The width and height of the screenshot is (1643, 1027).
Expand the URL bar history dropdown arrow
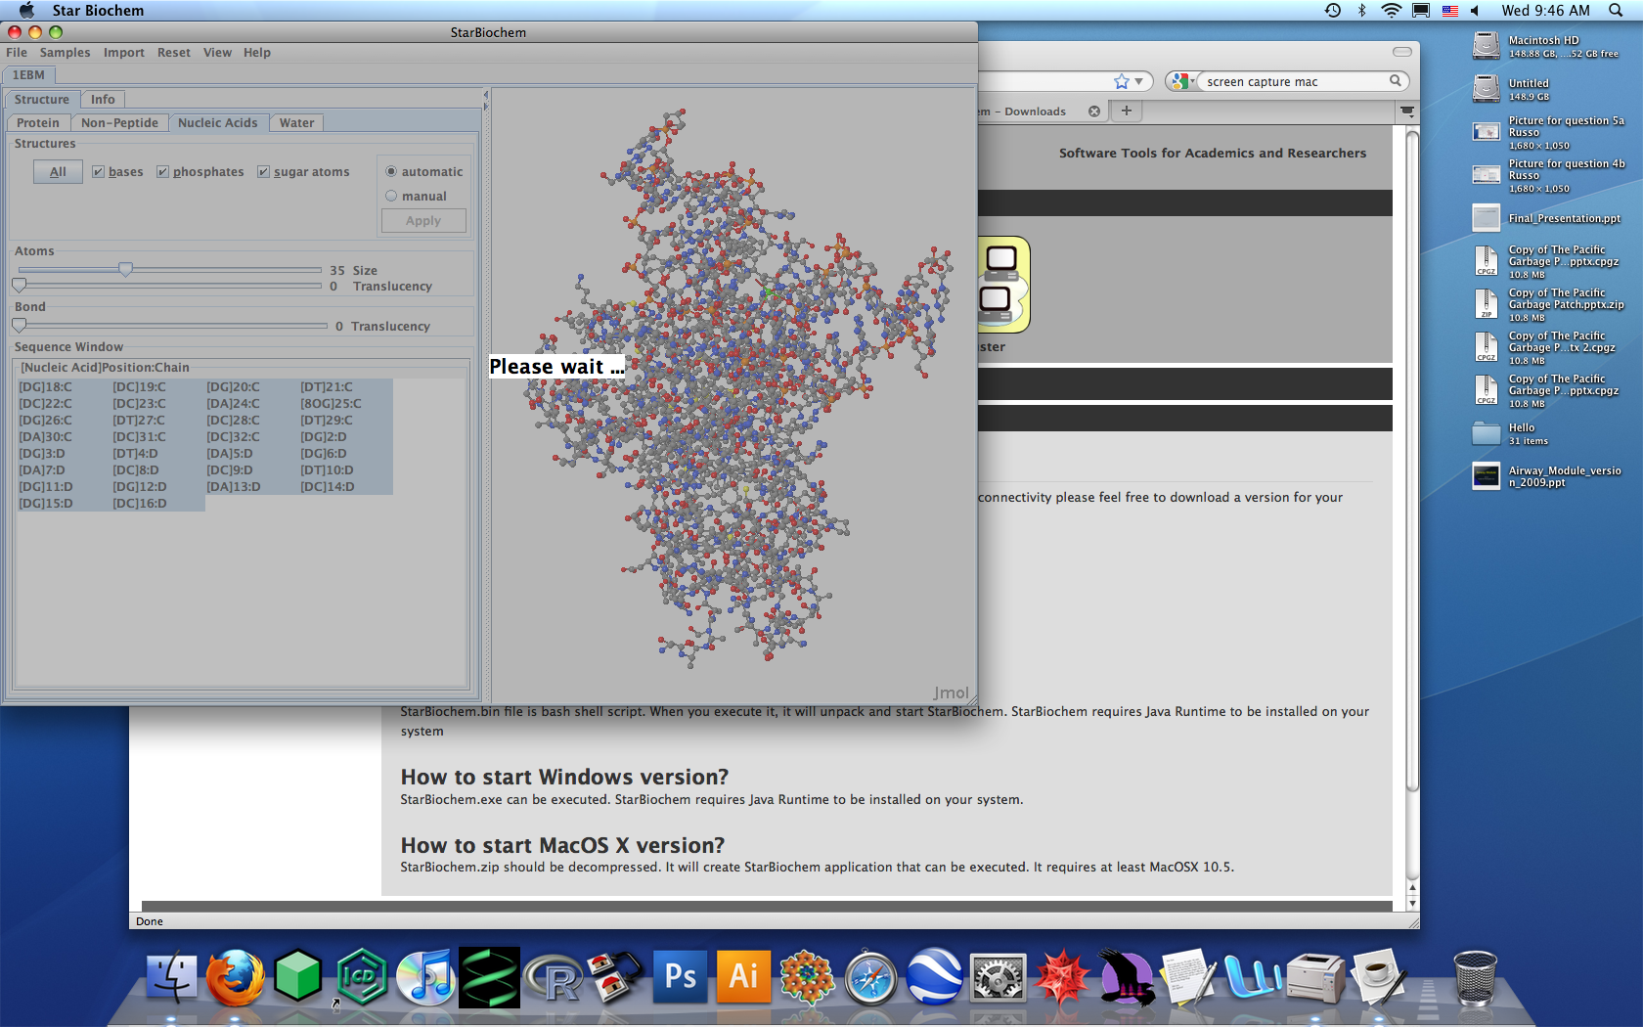[x=1138, y=81]
